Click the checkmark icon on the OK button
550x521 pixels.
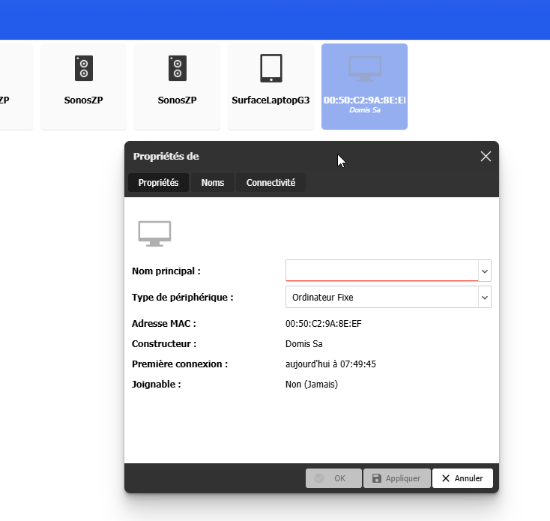coord(320,478)
